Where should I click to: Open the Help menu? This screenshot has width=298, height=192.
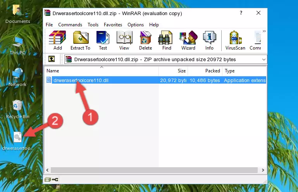(154, 25)
